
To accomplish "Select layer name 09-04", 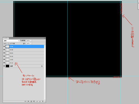I will click(x=12, y=53).
